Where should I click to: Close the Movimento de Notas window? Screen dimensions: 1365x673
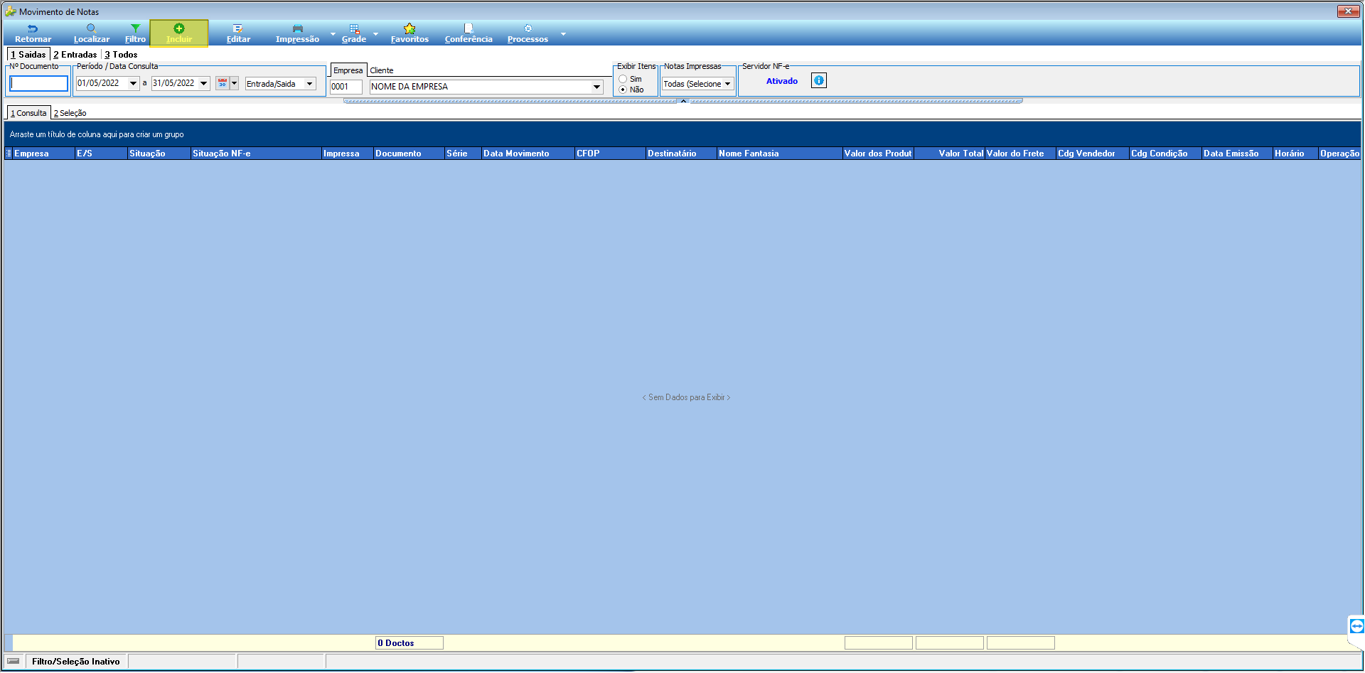click(x=1348, y=11)
